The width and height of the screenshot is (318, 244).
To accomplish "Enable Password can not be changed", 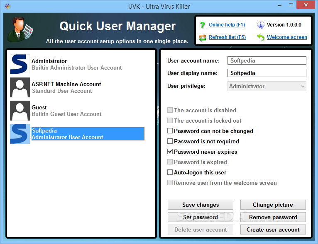I will tap(170, 131).
